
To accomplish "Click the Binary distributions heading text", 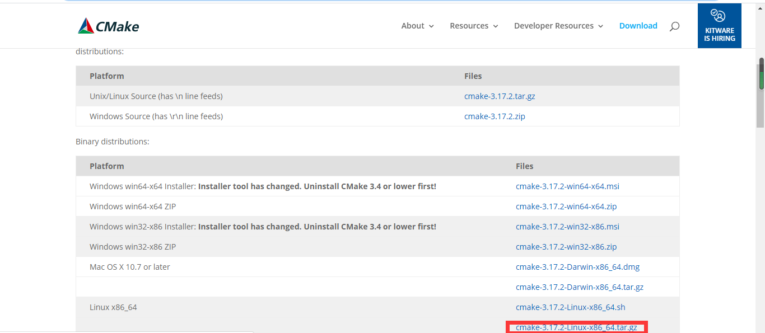I will (113, 142).
